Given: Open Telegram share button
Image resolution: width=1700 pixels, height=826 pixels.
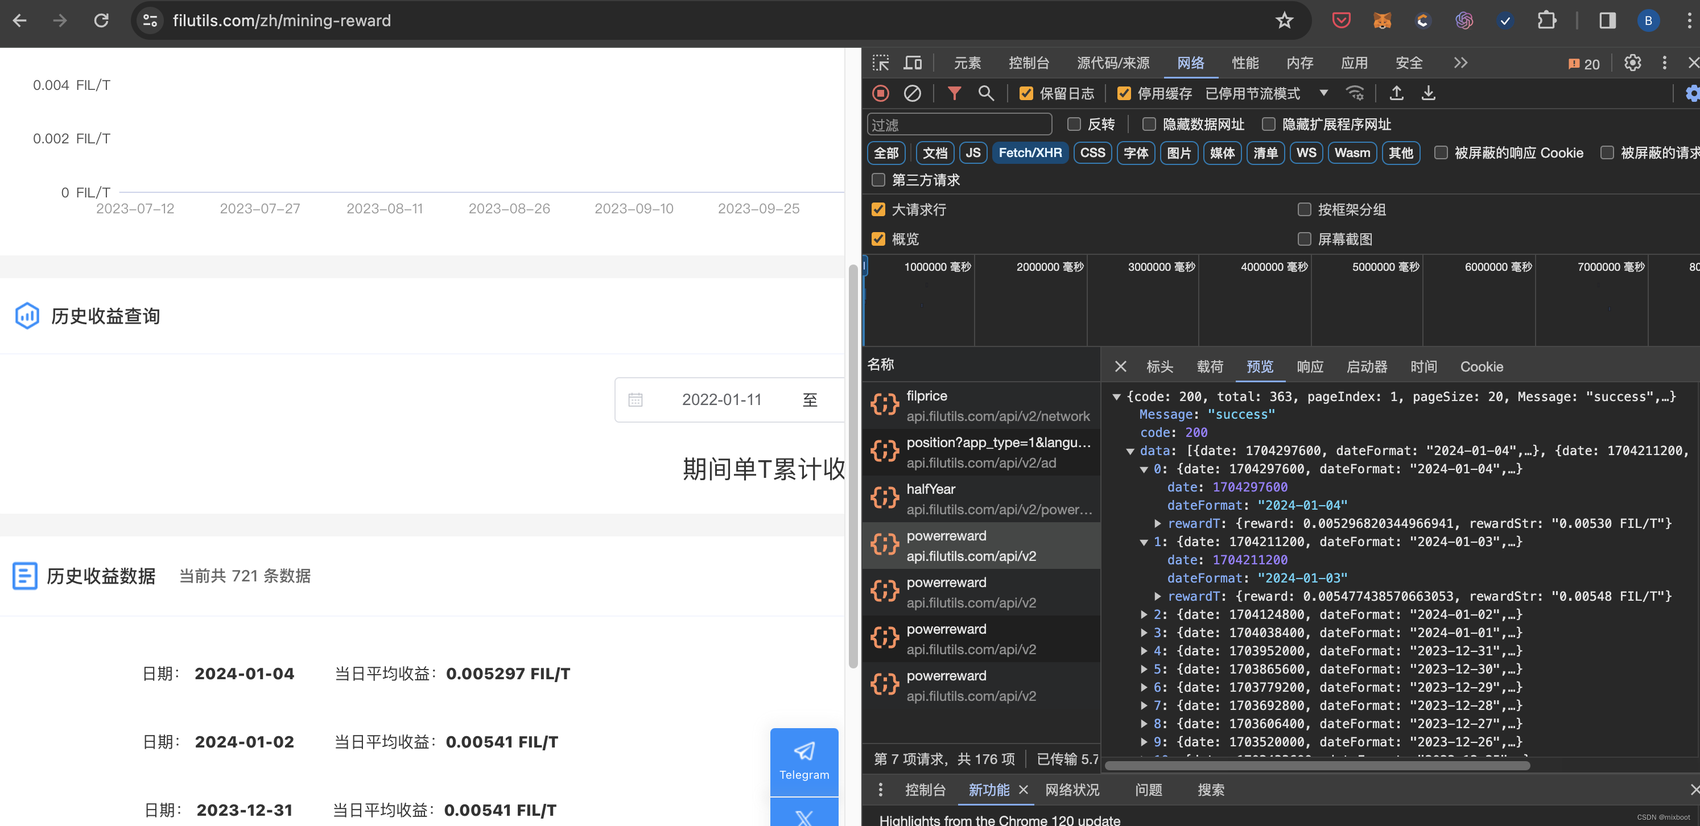Looking at the screenshot, I should tap(804, 761).
